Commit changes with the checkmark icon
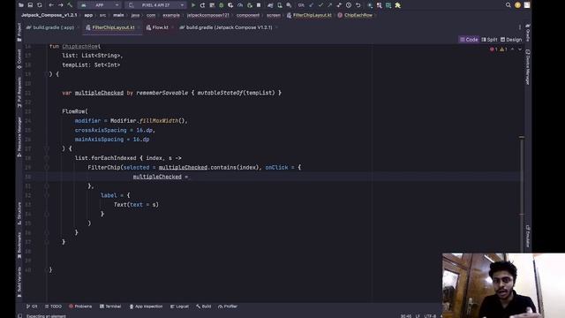Screen dimensions: 565x318 tap(320, 5)
